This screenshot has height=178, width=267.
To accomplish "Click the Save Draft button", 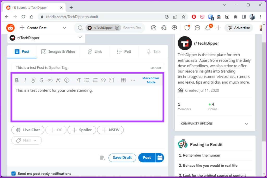I will [x=122, y=158].
